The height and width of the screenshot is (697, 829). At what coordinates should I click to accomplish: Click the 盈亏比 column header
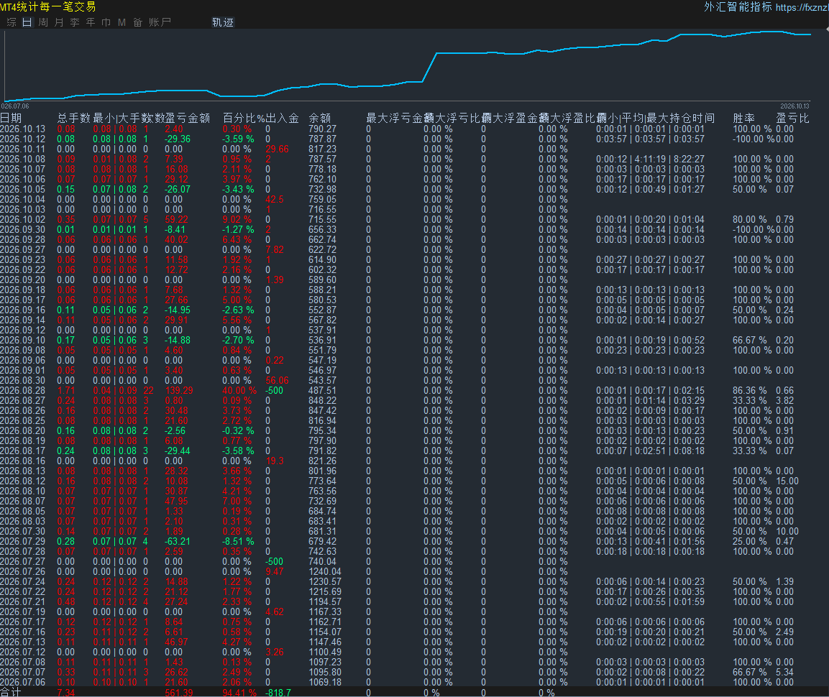point(792,118)
